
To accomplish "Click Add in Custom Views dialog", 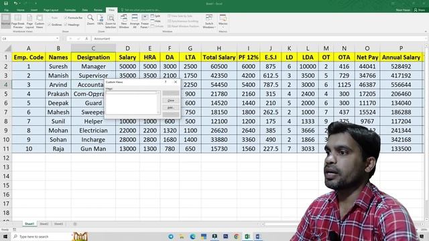I will [x=171, y=108].
